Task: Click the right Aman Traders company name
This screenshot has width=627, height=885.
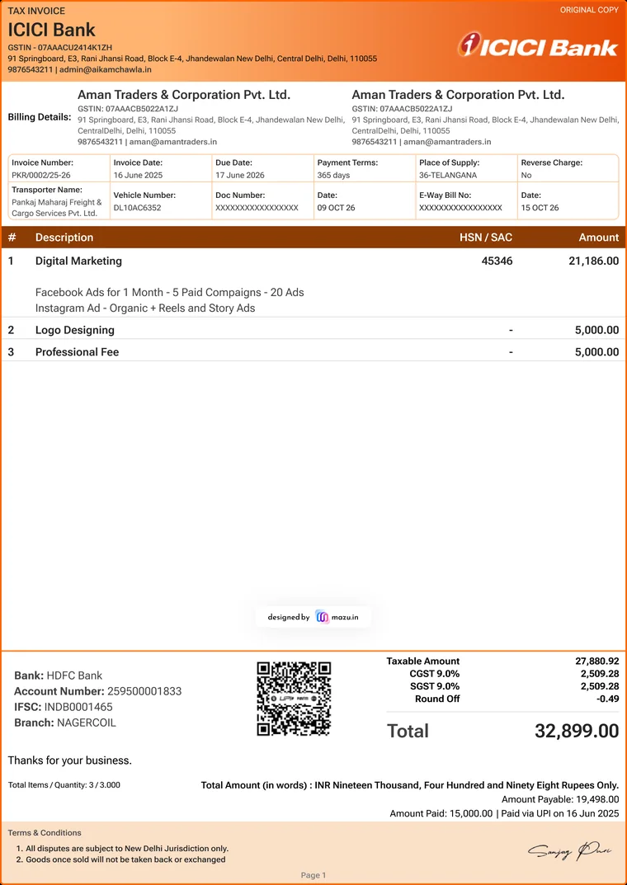Action: pyautogui.click(x=458, y=95)
